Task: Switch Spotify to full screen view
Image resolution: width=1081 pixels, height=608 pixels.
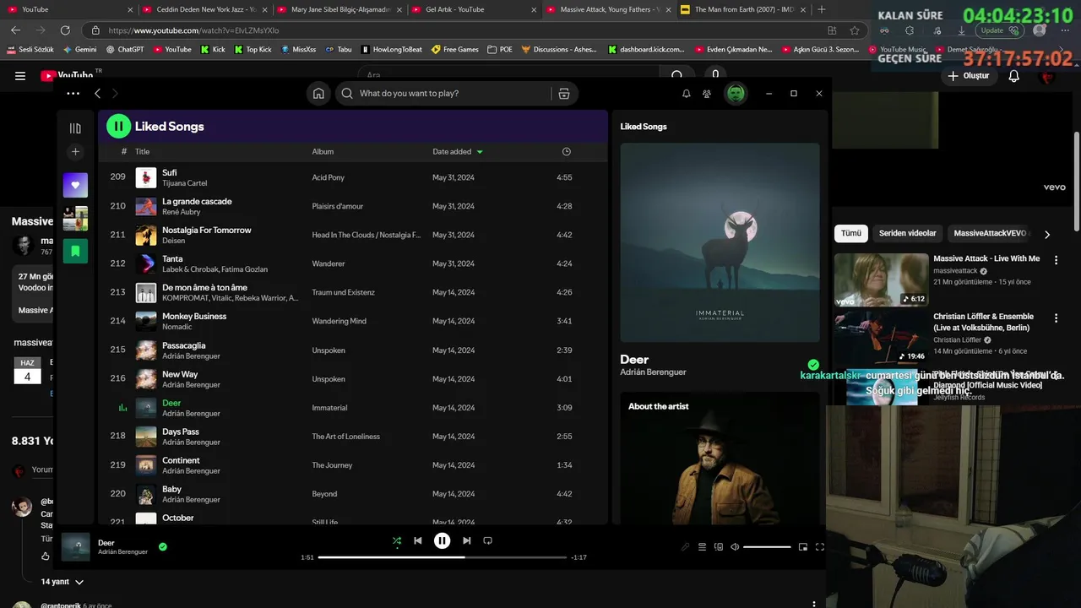Action: coord(819,547)
